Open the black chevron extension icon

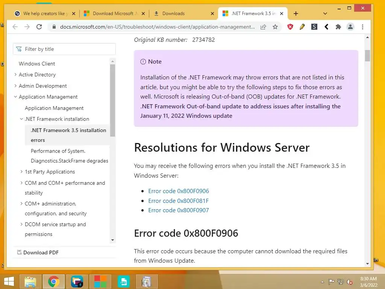pos(326,27)
